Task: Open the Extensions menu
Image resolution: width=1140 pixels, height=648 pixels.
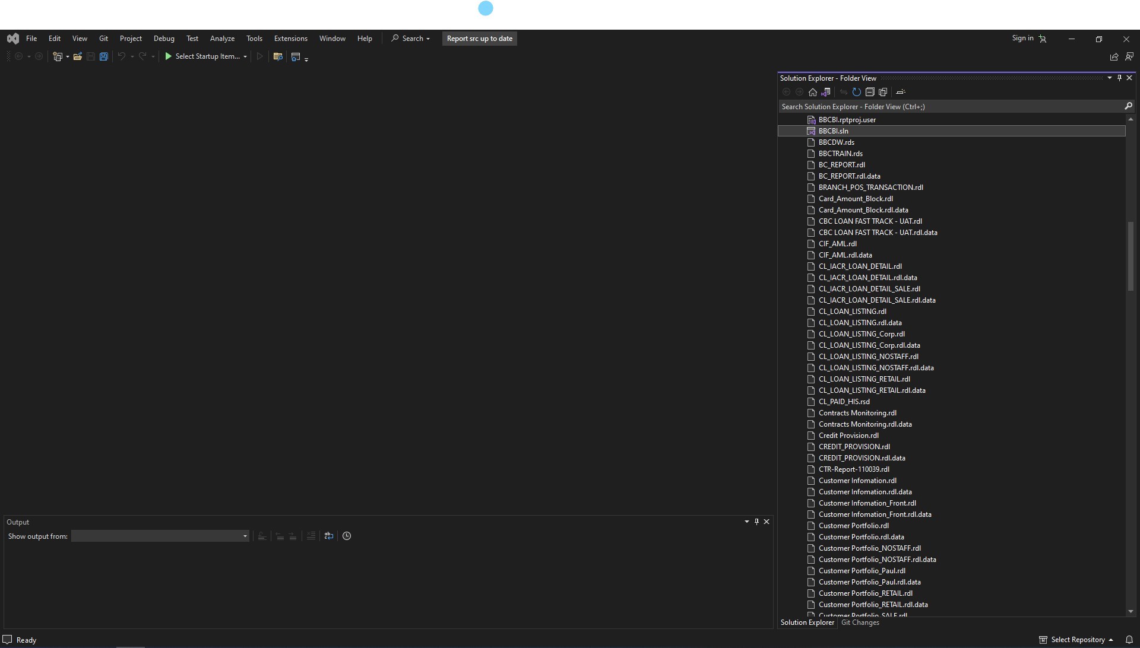Action: point(290,39)
